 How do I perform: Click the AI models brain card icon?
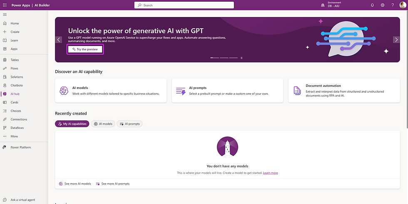coord(64,91)
